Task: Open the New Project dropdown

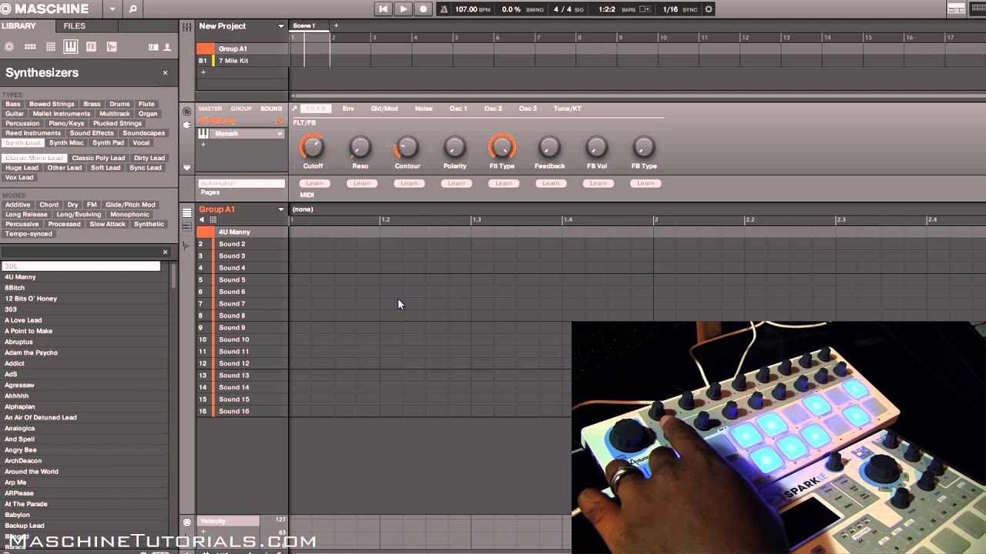Action: (x=280, y=26)
